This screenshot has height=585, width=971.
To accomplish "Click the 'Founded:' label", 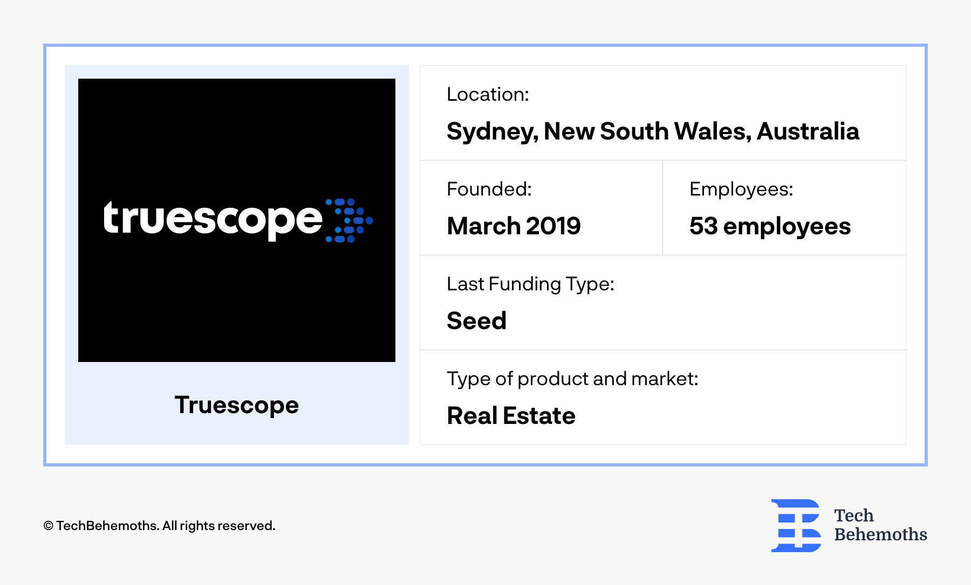I will click(489, 189).
